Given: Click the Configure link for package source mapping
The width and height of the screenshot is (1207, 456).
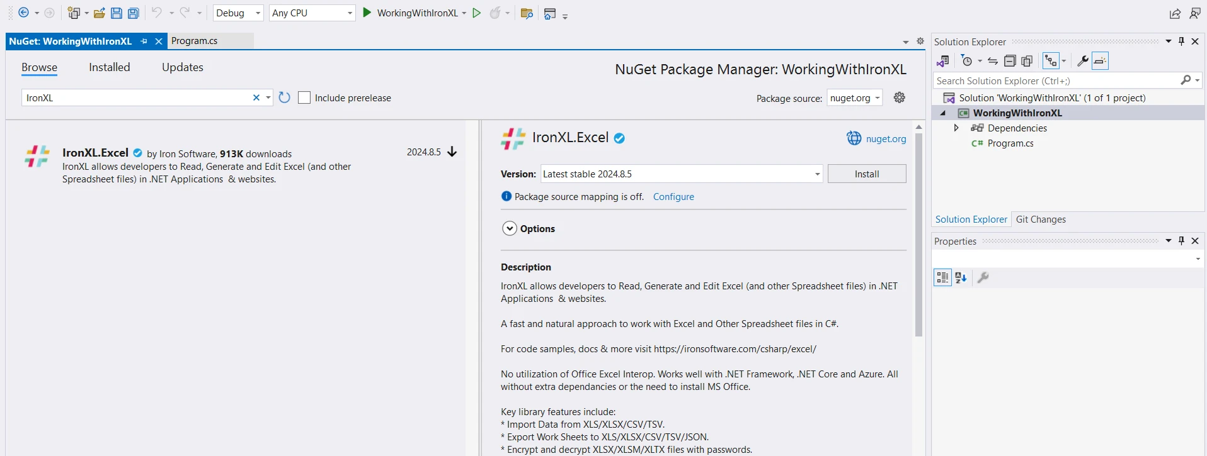Looking at the screenshot, I should pyautogui.click(x=673, y=197).
